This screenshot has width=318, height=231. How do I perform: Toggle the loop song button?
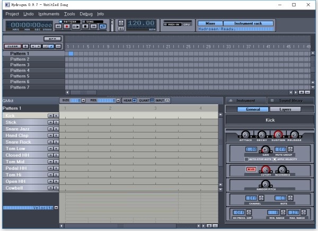103,26
